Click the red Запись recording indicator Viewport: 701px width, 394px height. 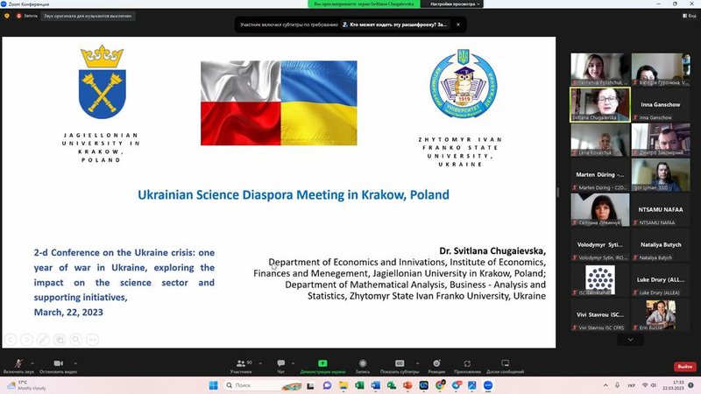point(27,16)
